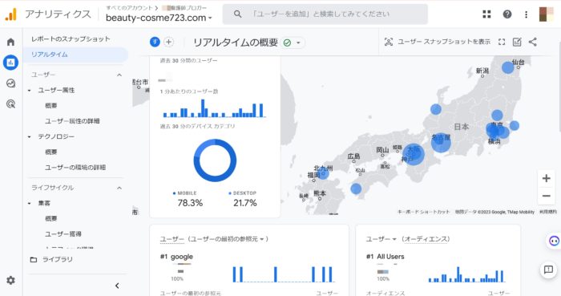The image size is (561, 296).
Task: Open the Google Analytics logo home
Action: [10, 14]
